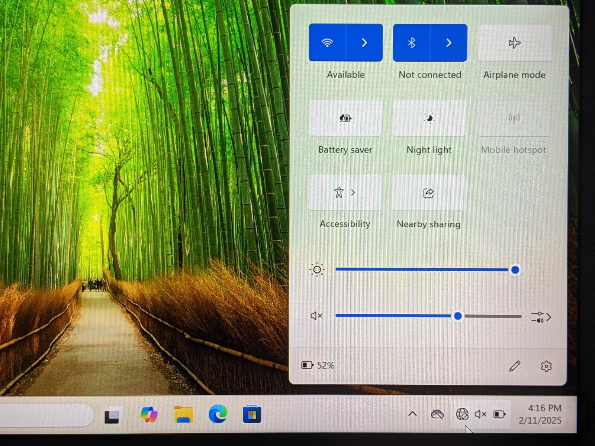Screen dimensions: 595x446
Task: Click the "Accessibility" label text
Action: click(x=345, y=224)
